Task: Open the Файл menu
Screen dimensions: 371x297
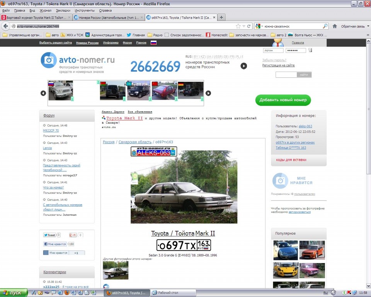Action: (6, 10)
